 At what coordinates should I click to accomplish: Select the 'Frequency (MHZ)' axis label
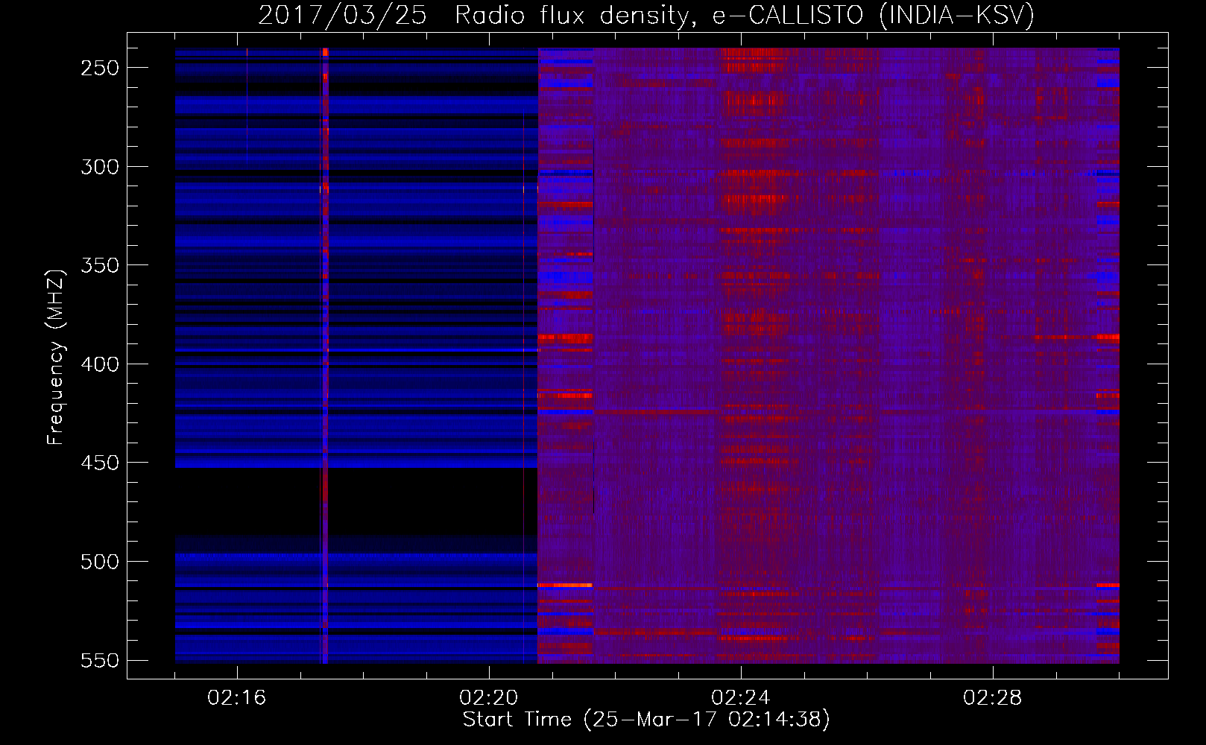coord(56,357)
